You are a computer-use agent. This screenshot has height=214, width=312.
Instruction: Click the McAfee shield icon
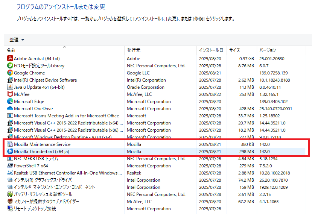pos(10,94)
